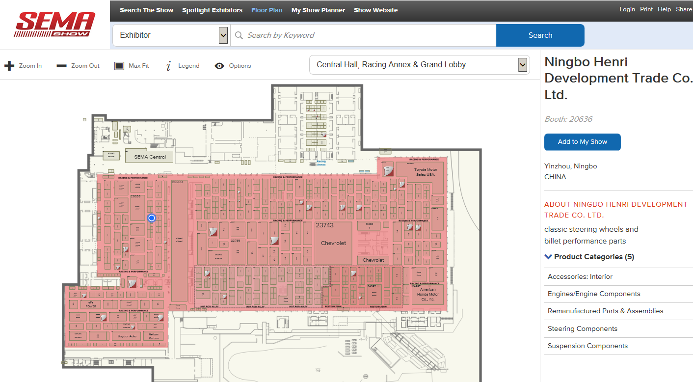Image resolution: width=693 pixels, height=382 pixels.
Task: Click the Racing Annex map label
Action: 321,163
